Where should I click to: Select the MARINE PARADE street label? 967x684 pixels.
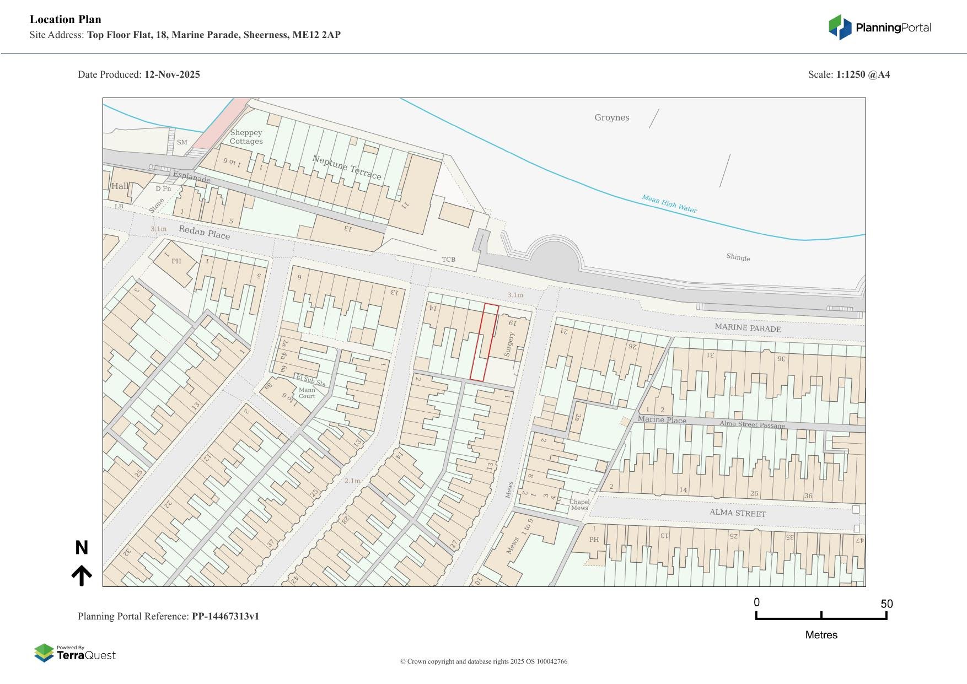coord(748,328)
